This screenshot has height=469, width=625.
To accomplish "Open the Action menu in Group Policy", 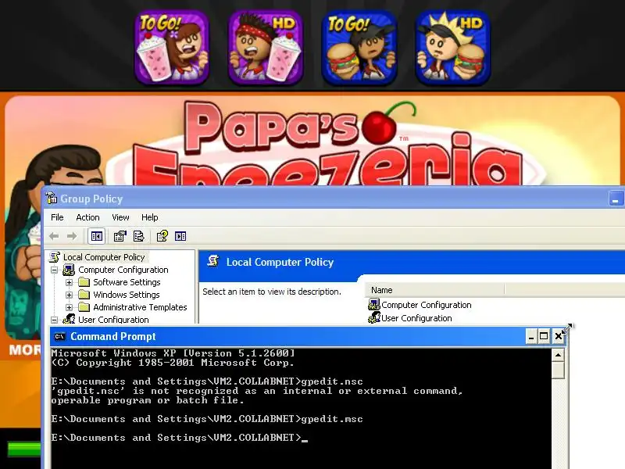I will pos(87,217).
